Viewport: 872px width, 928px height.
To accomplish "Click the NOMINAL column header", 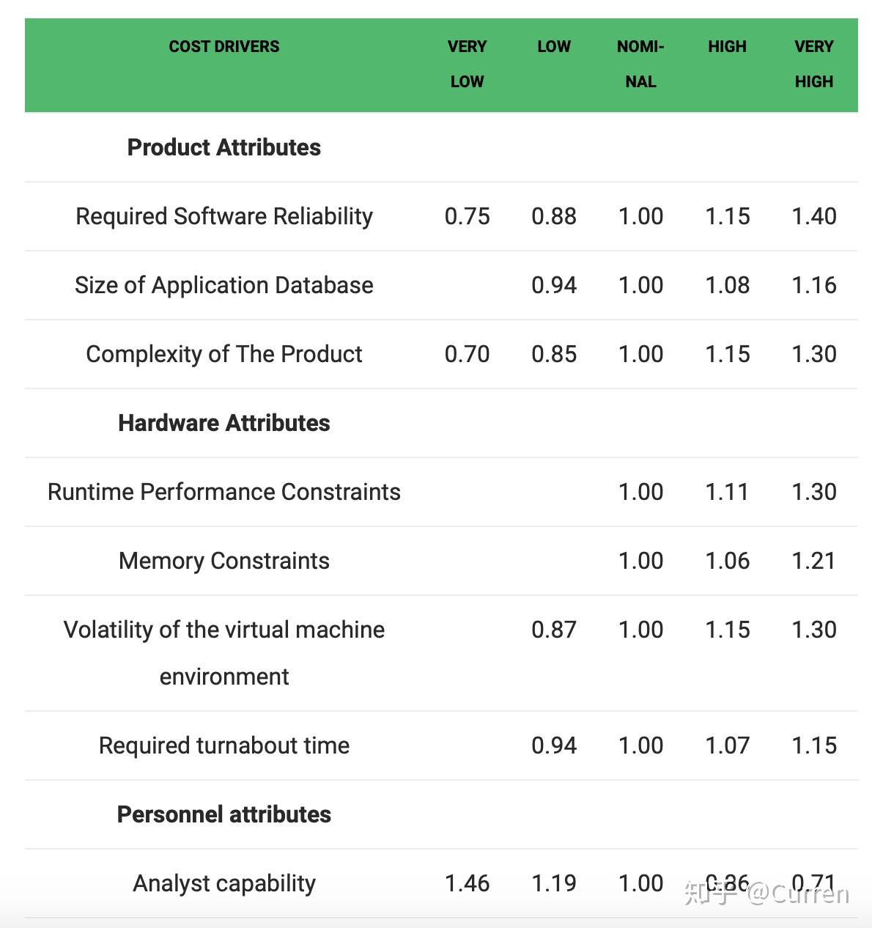I will [640, 64].
